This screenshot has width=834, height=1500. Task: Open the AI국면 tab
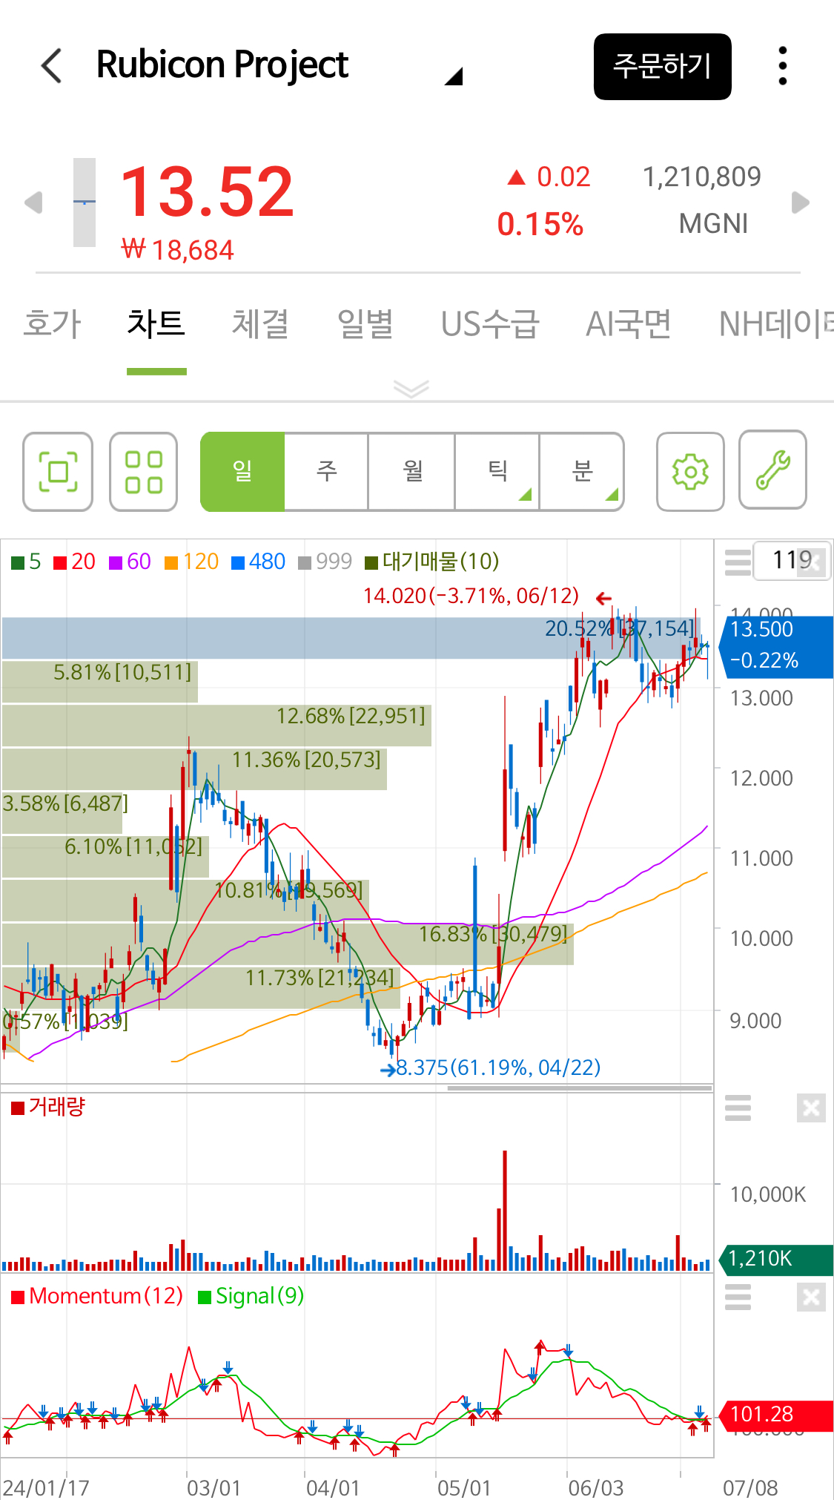coord(628,324)
